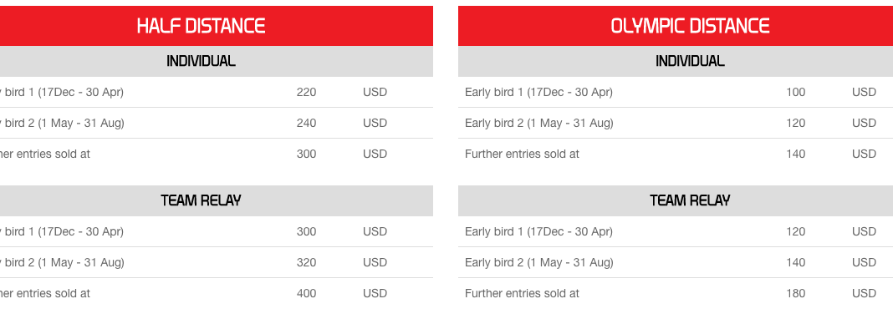Select Olympic individual Early bird 2 row label

[538, 123]
